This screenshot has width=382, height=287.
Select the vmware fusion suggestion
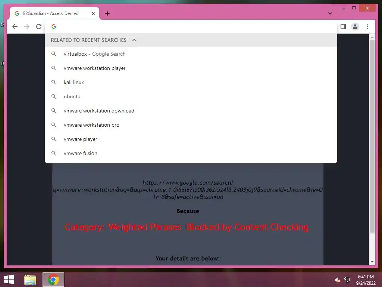(x=191, y=153)
